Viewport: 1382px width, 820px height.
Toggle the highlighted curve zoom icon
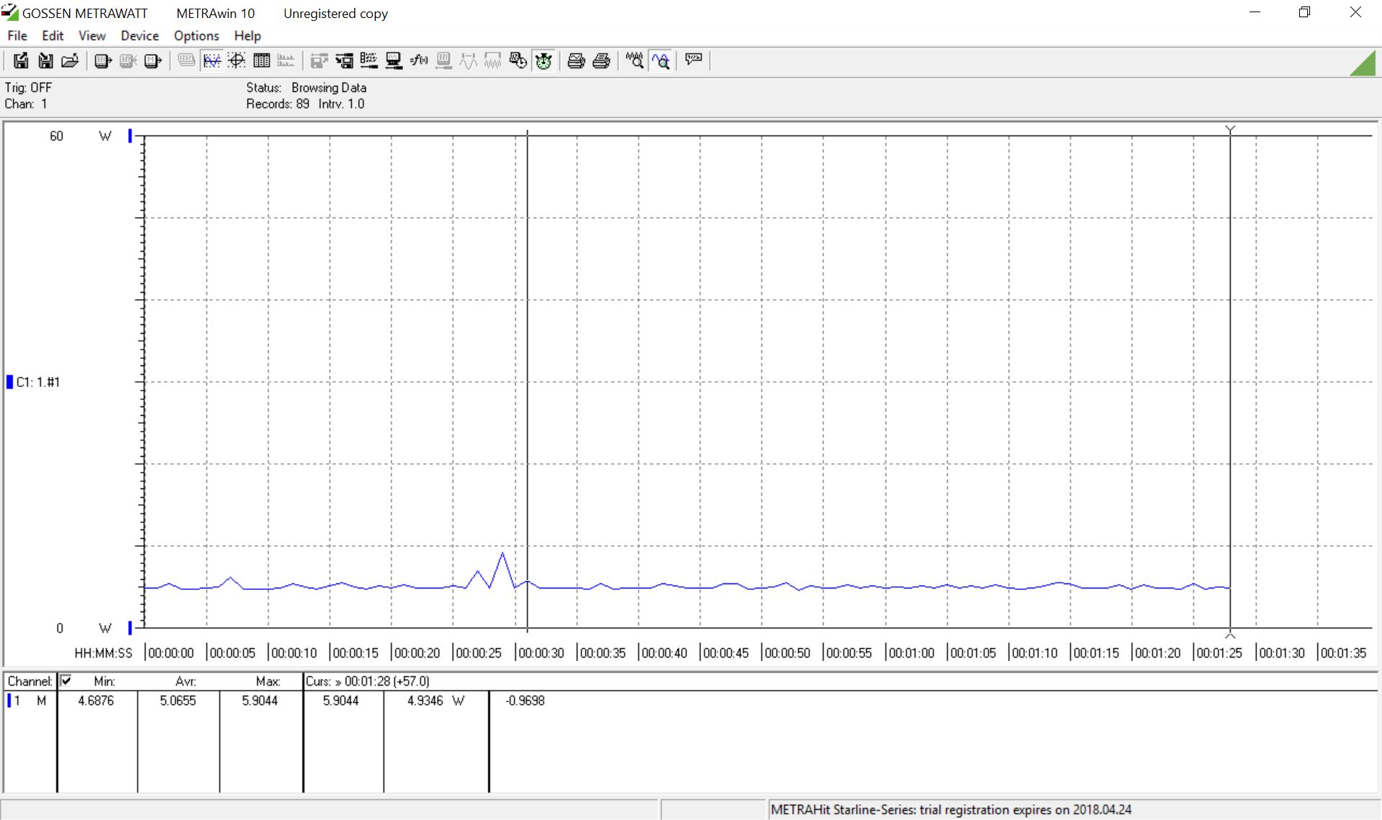tap(661, 61)
